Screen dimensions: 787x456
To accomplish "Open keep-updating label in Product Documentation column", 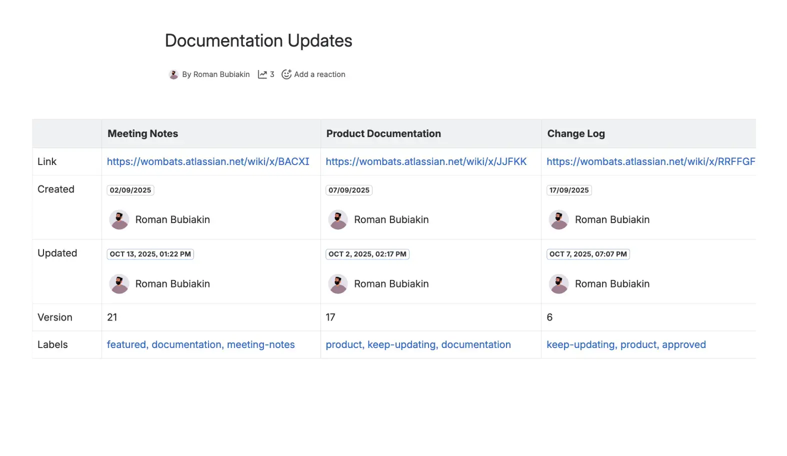I will pos(402,344).
